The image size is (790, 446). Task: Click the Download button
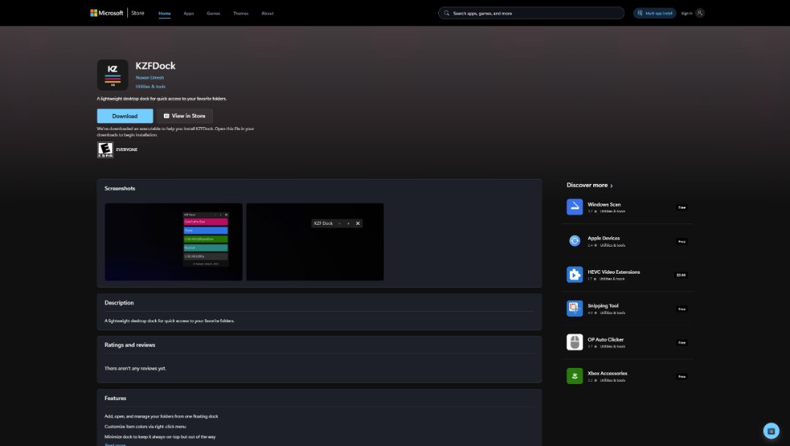[125, 116]
